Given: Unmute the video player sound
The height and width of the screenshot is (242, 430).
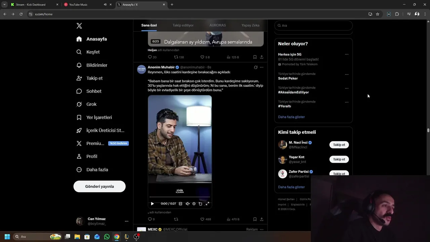Looking at the screenshot, I should pyautogui.click(x=187, y=204).
